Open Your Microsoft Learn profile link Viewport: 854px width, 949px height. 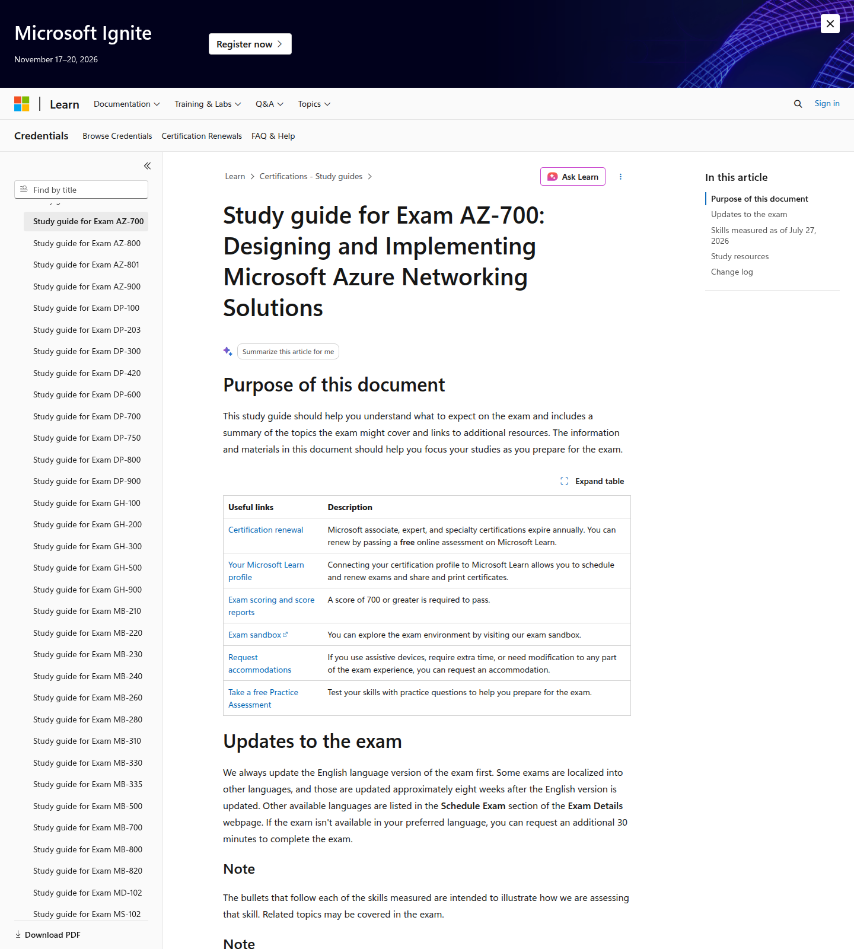[266, 571]
